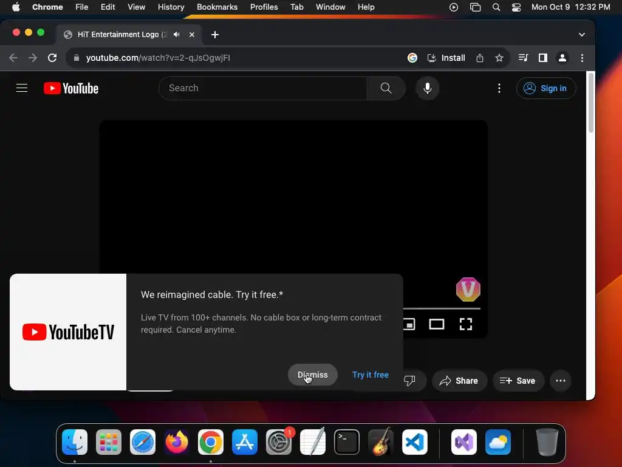Viewport: 622px width, 467px height.
Task: Open Control Center in menu bar
Action: (x=516, y=7)
